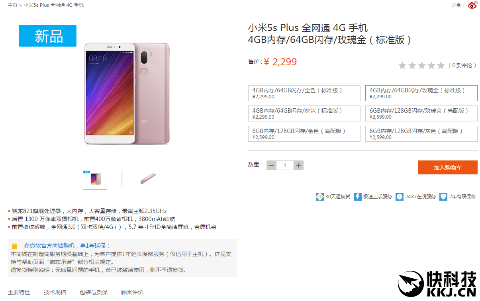Go to 主页 breadcrumb link
This screenshot has height=301, width=480.
[x=12, y=5]
